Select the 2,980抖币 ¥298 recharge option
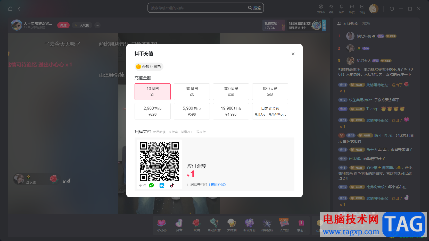 click(153, 111)
